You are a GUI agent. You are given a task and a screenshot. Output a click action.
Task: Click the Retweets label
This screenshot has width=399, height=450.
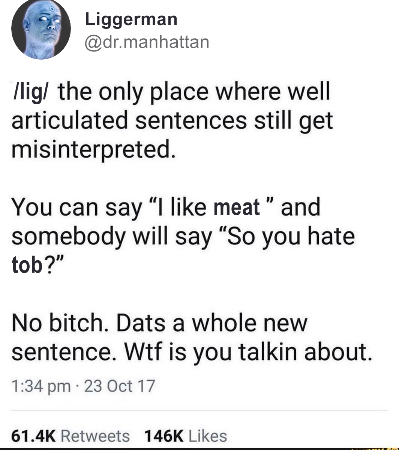(95, 436)
